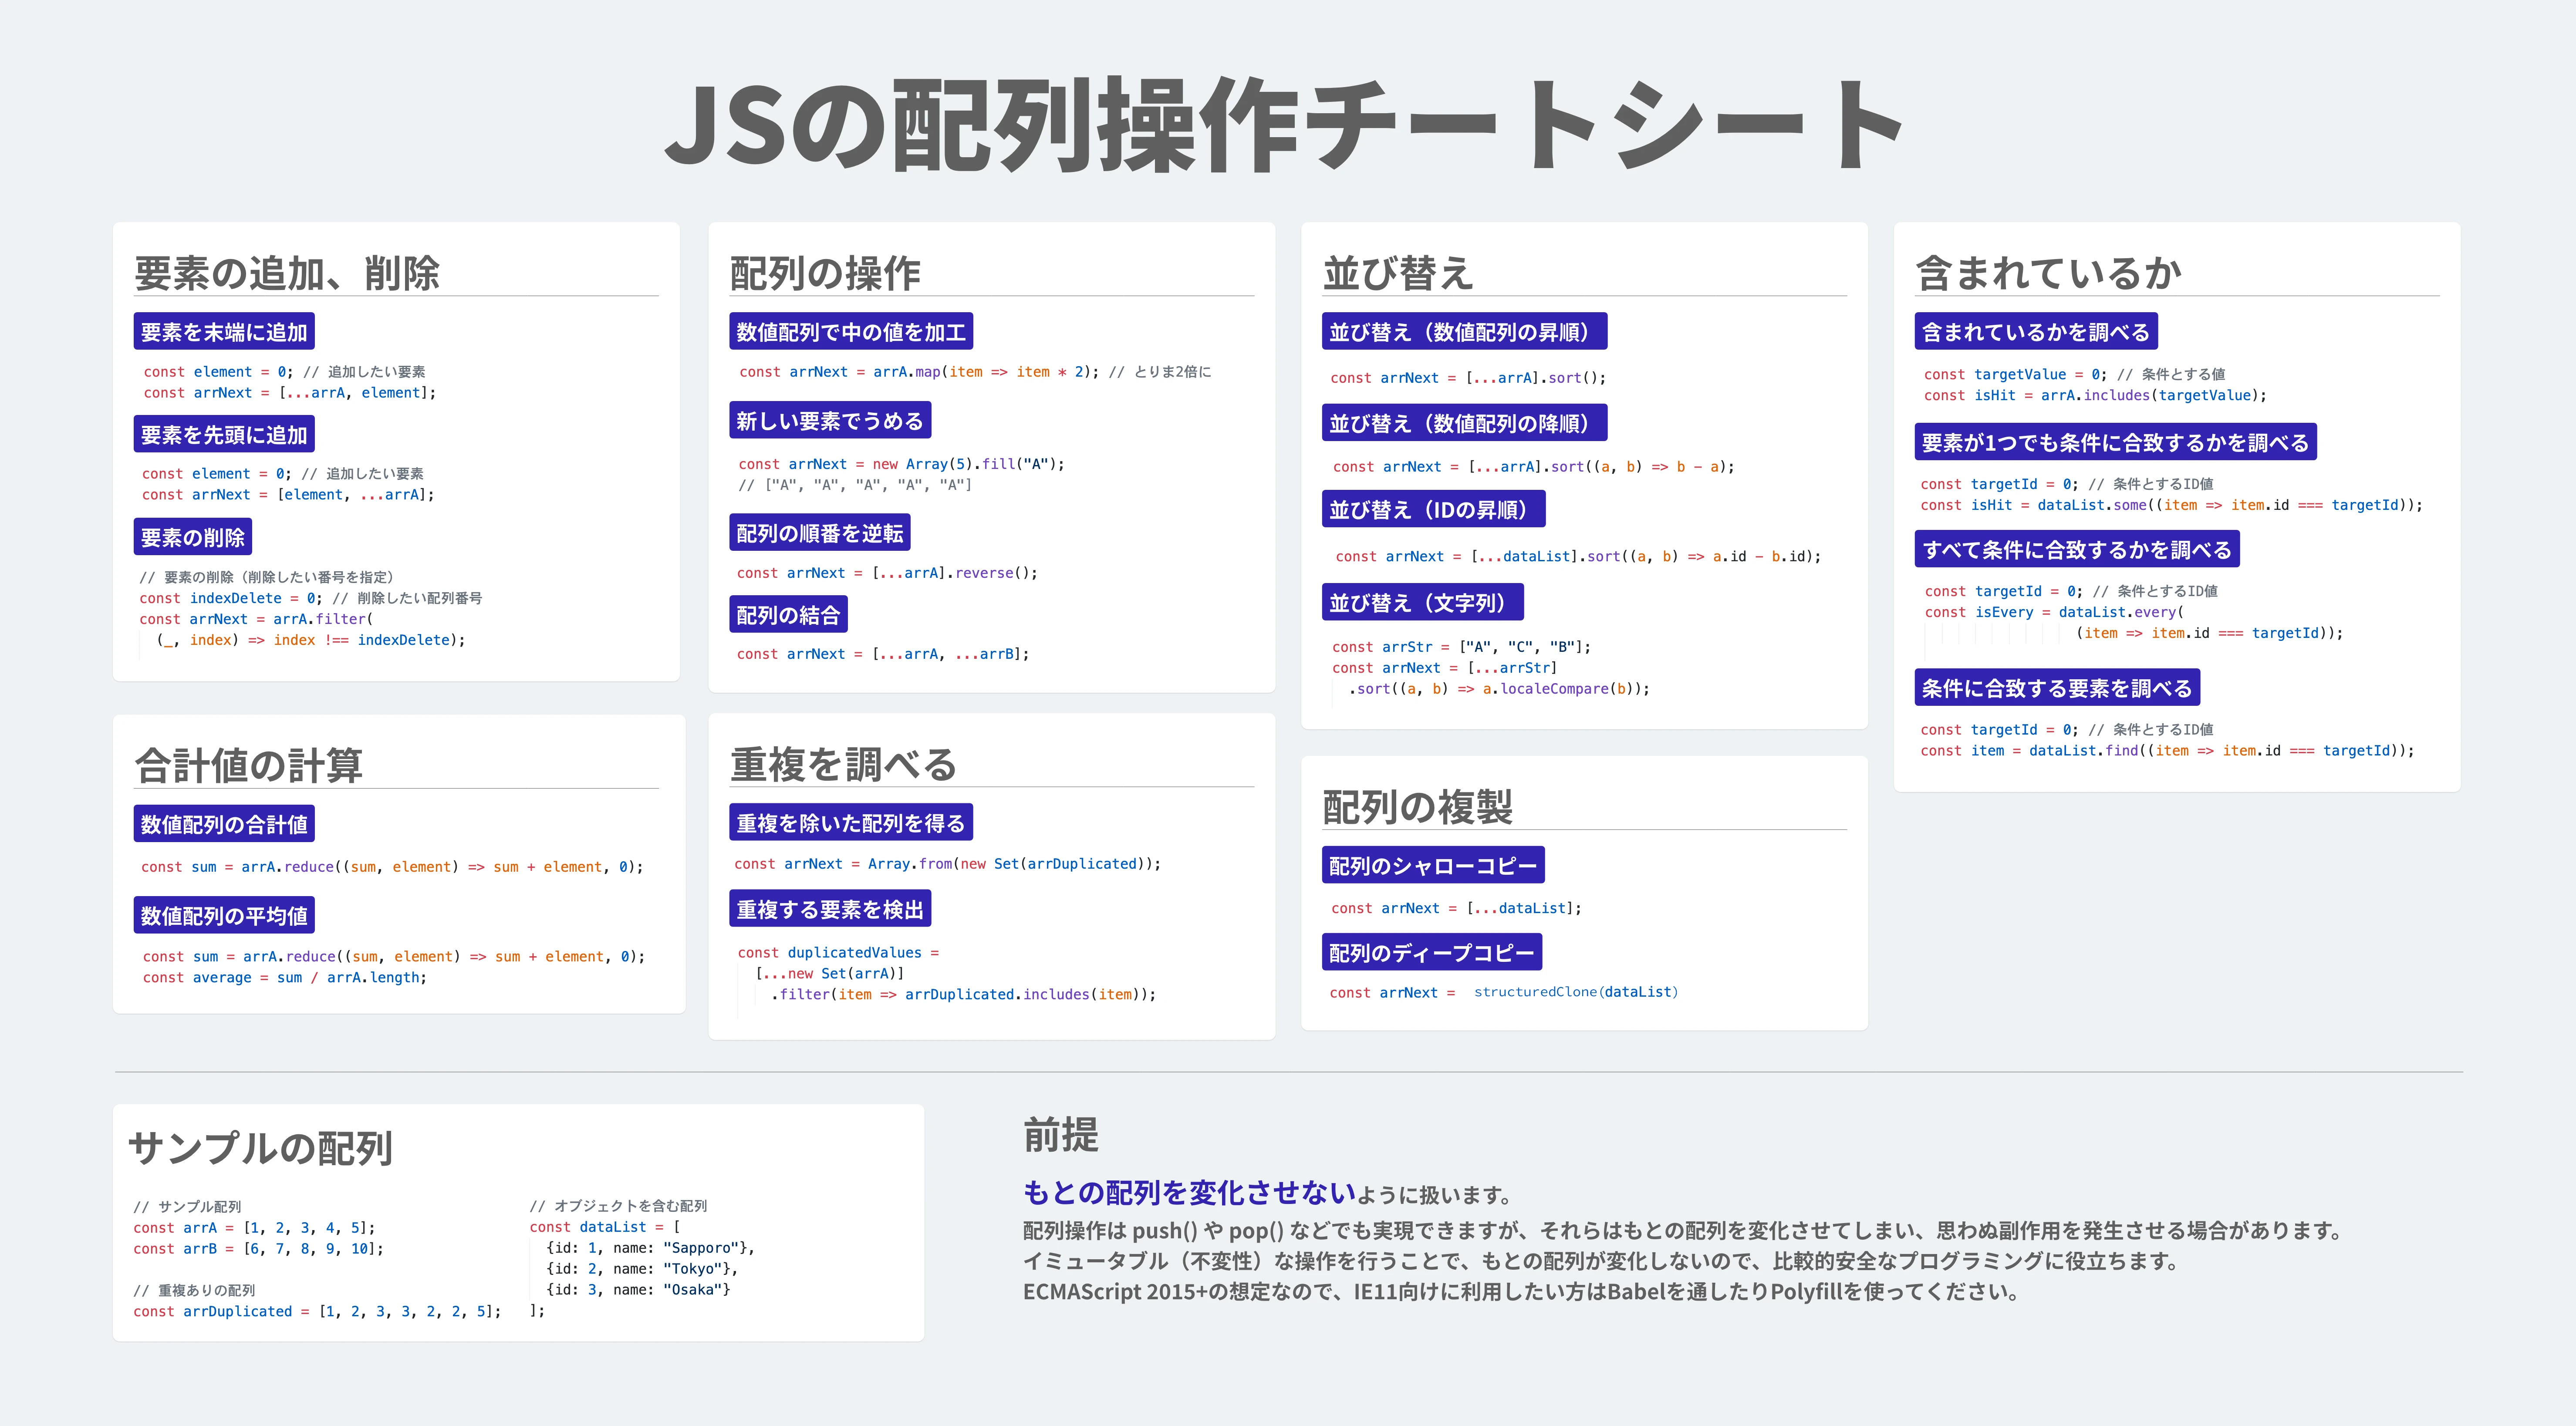Click the label 並び替え（数値配列の降順）
The width and height of the screenshot is (2576, 1426).
(1464, 423)
